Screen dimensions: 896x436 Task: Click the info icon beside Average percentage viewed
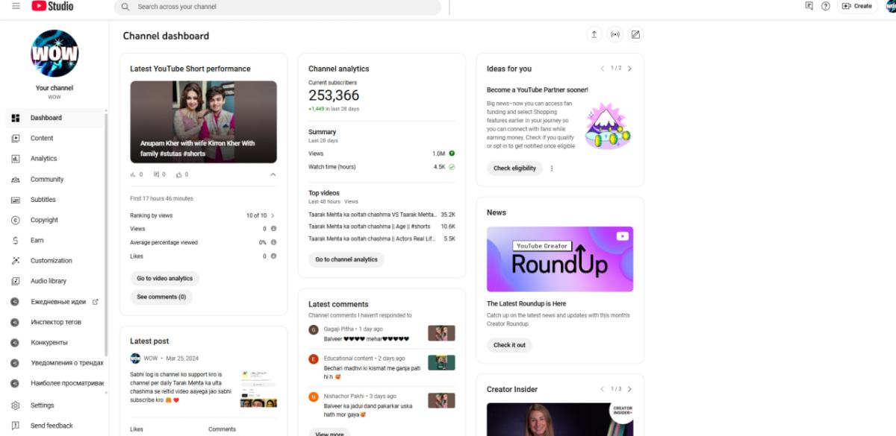[273, 242]
